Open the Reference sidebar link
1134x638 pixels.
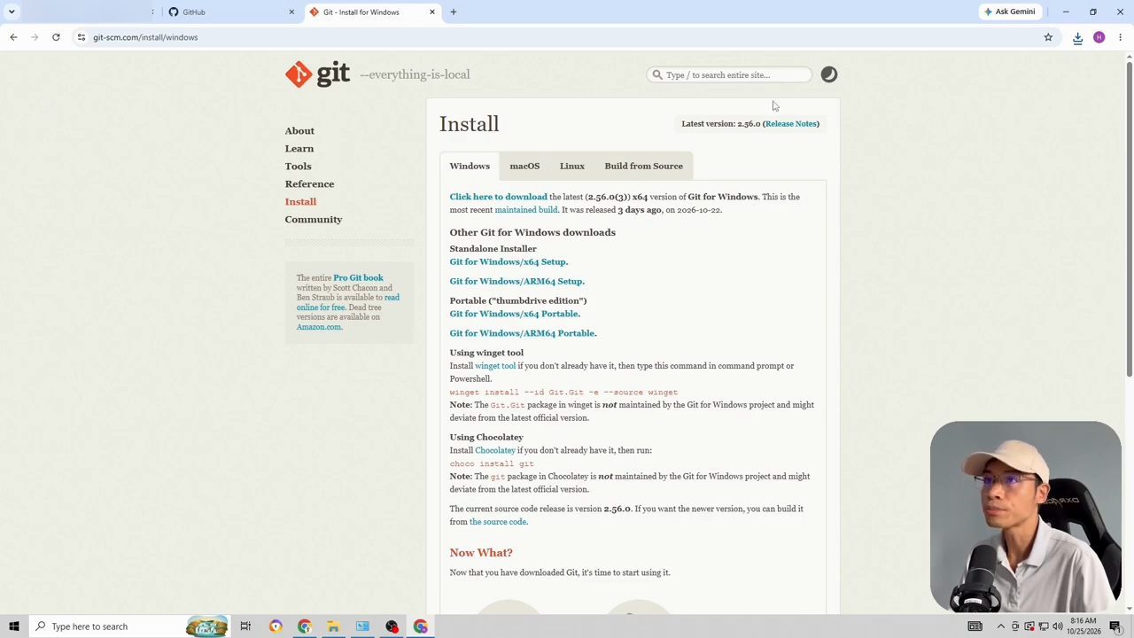[x=309, y=184]
